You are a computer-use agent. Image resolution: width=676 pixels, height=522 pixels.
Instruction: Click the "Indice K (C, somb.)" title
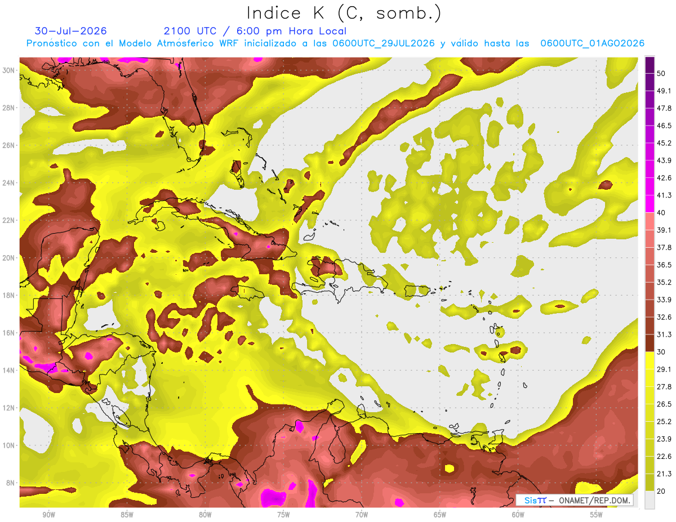[x=344, y=13]
